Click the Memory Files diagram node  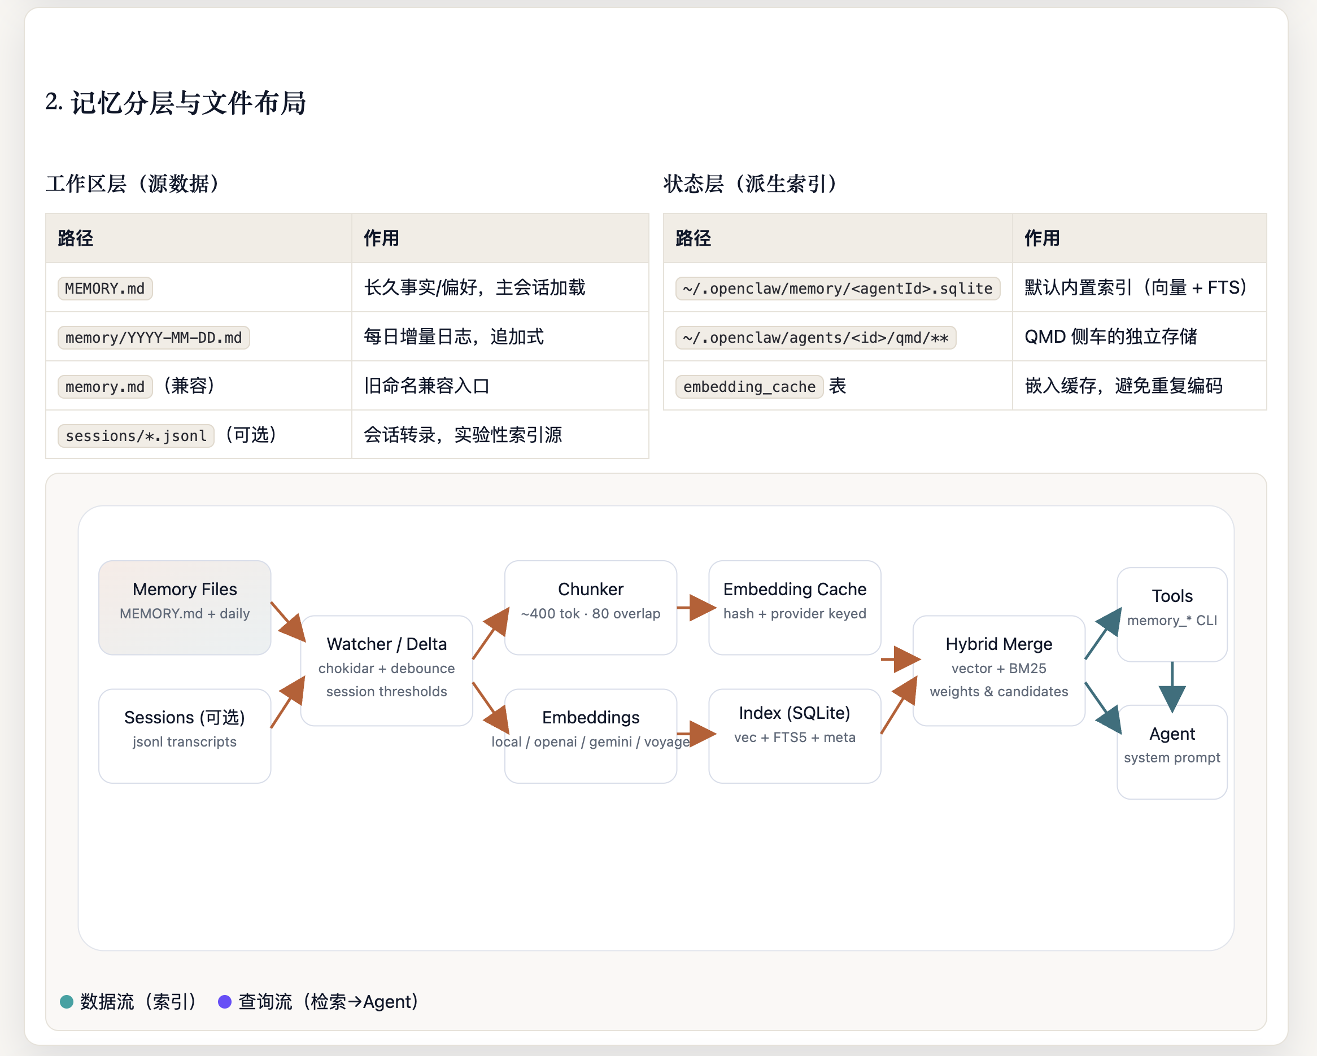(185, 607)
